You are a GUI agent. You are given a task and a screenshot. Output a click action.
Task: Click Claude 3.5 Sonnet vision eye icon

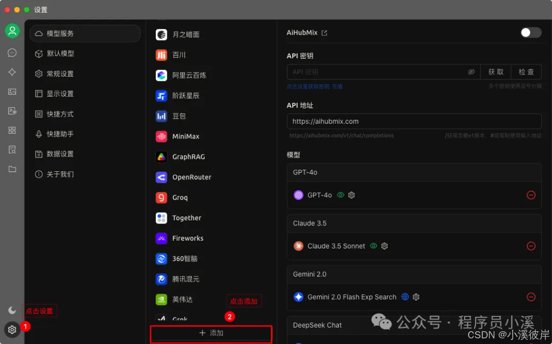tap(374, 246)
